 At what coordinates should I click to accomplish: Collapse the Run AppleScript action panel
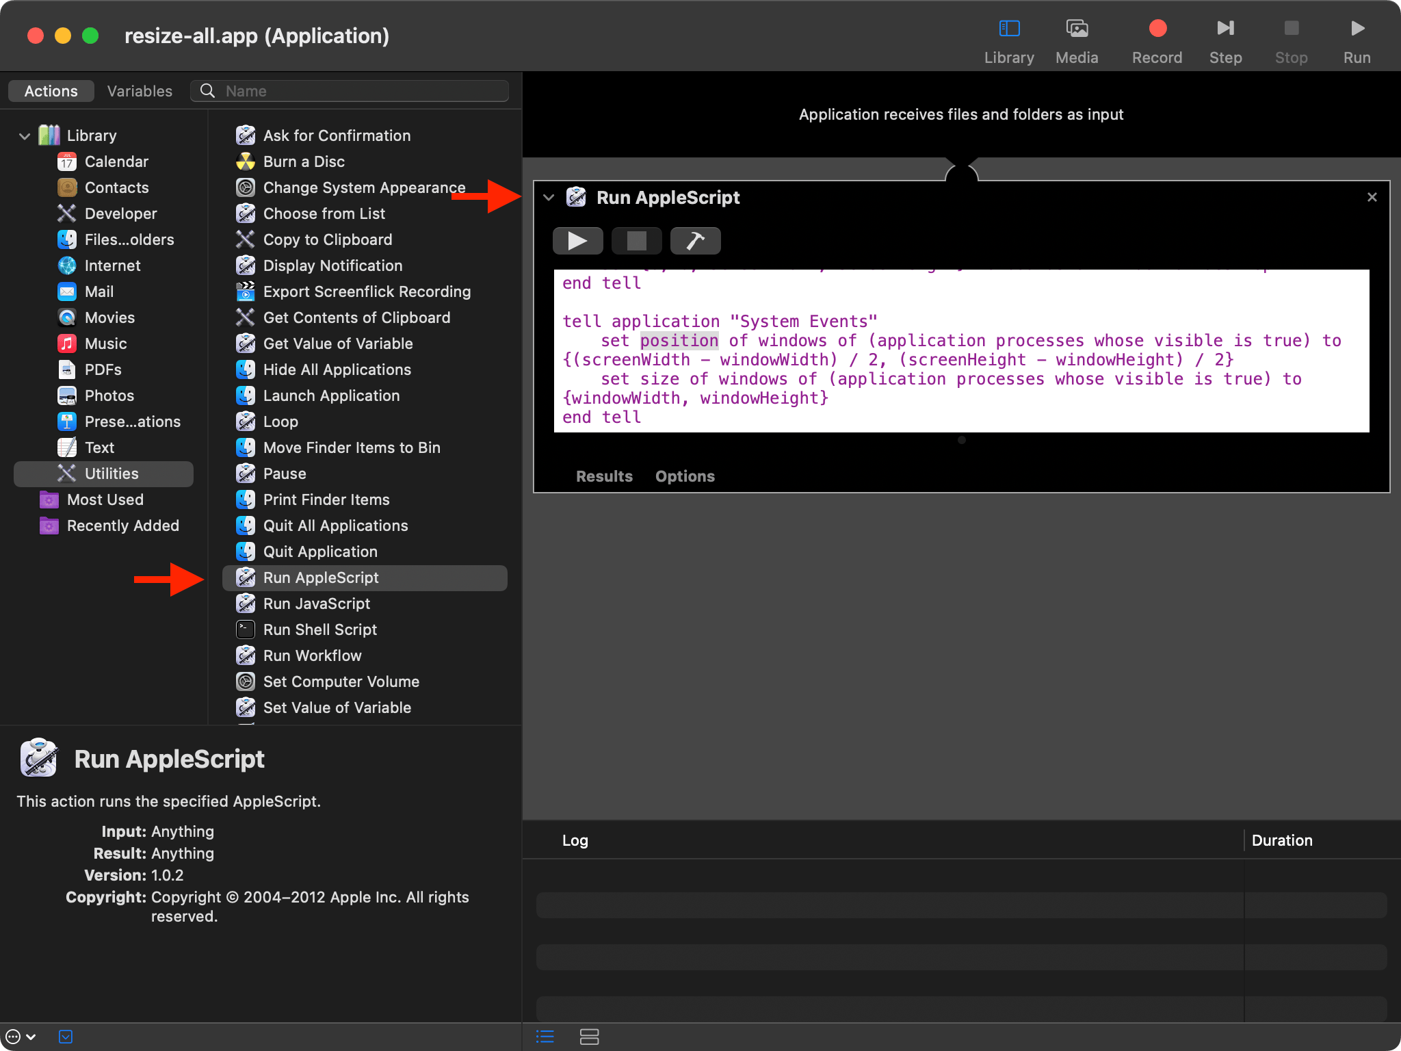pos(549,198)
